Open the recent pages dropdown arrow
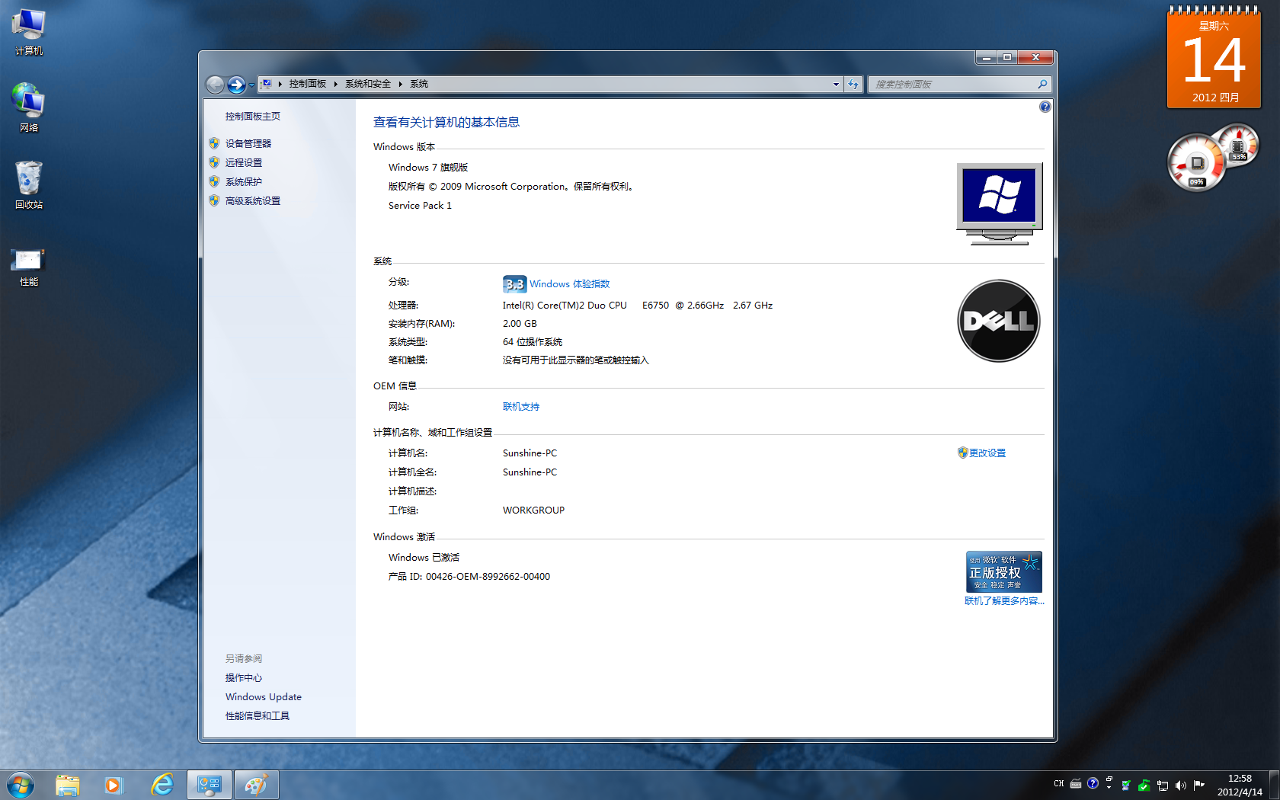The width and height of the screenshot is (1280, 800). (251, 85)
